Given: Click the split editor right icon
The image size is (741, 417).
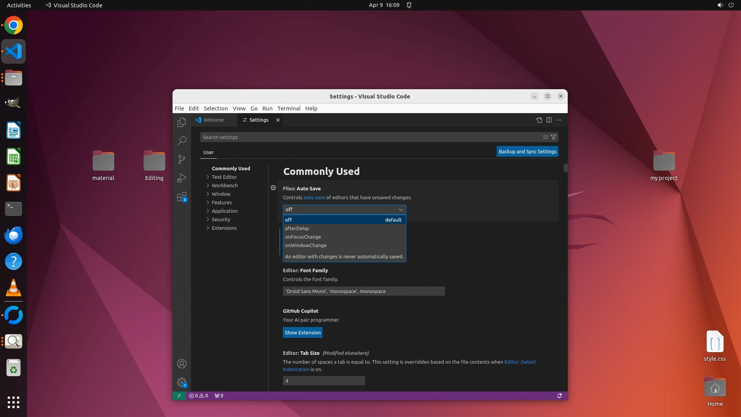Looking at the screenshot, I should pos(549,120).
